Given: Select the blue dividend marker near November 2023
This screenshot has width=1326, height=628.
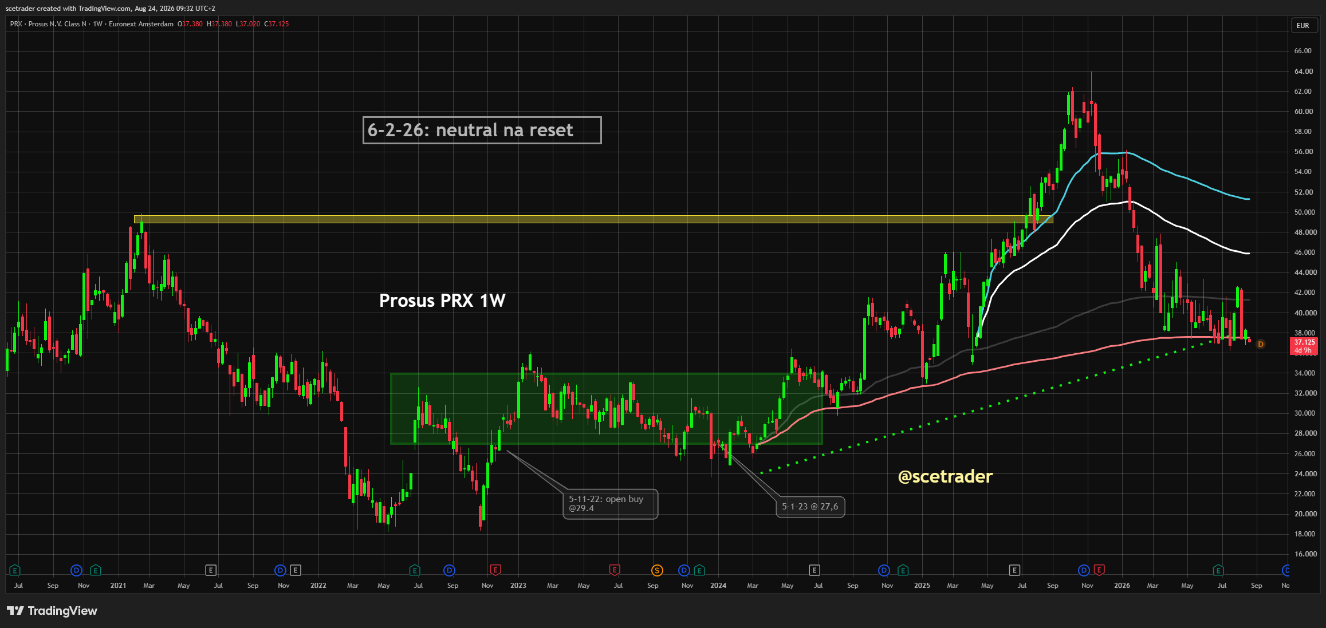Looking at the screenshot, I should tap(684, 570).
